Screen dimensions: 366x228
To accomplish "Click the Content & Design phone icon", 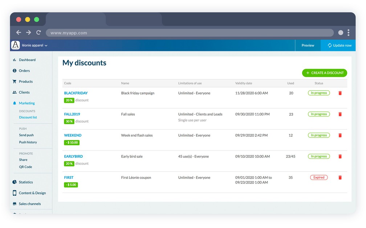I will tap(15, 193).
